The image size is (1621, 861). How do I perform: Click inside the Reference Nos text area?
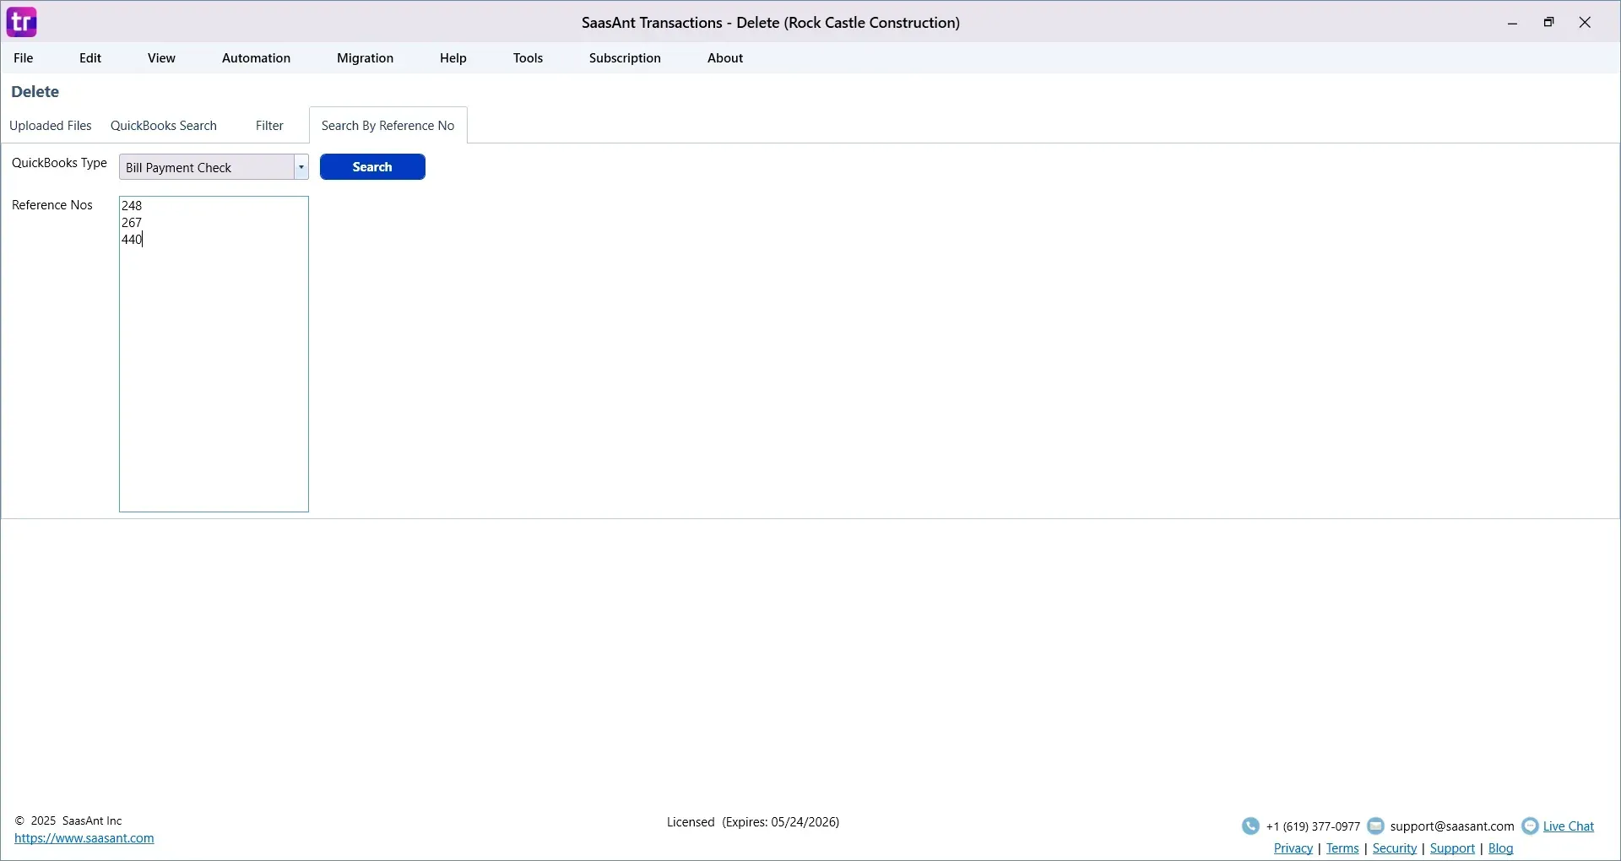[214, 355]
